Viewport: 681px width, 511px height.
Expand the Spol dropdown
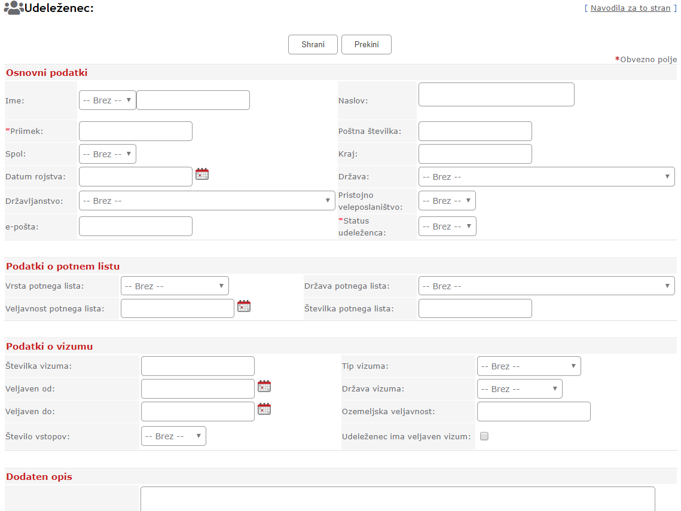tap(108, 154)
